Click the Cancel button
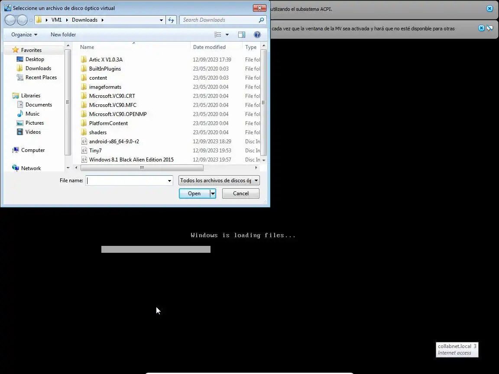 point(240,193)
